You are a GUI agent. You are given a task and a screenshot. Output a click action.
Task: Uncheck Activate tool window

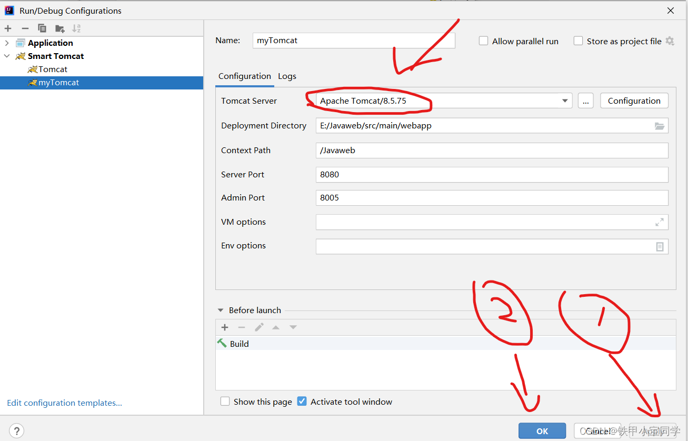[302, 402]
